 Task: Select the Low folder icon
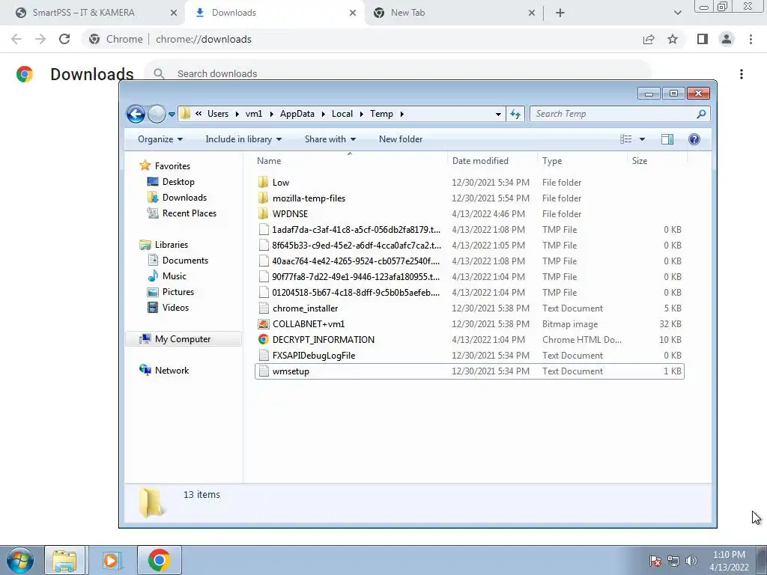[x=263, y=183]
